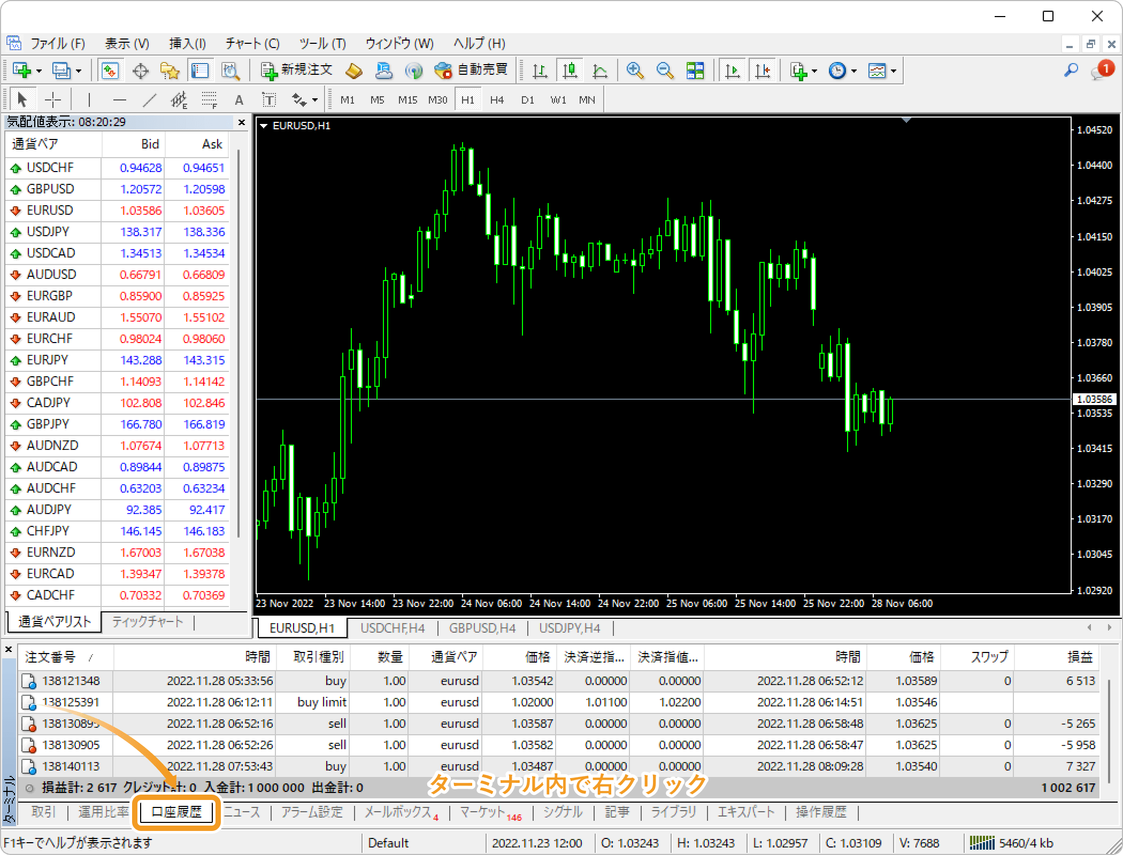Select the vertical line drawing tool
Screen dimensions: 1123x855
click(x=89, y=100)
